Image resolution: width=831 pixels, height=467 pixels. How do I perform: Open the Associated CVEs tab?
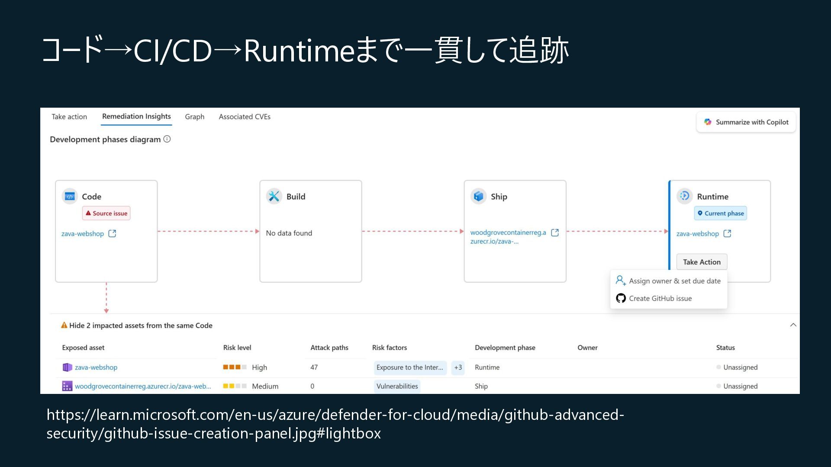245,117
